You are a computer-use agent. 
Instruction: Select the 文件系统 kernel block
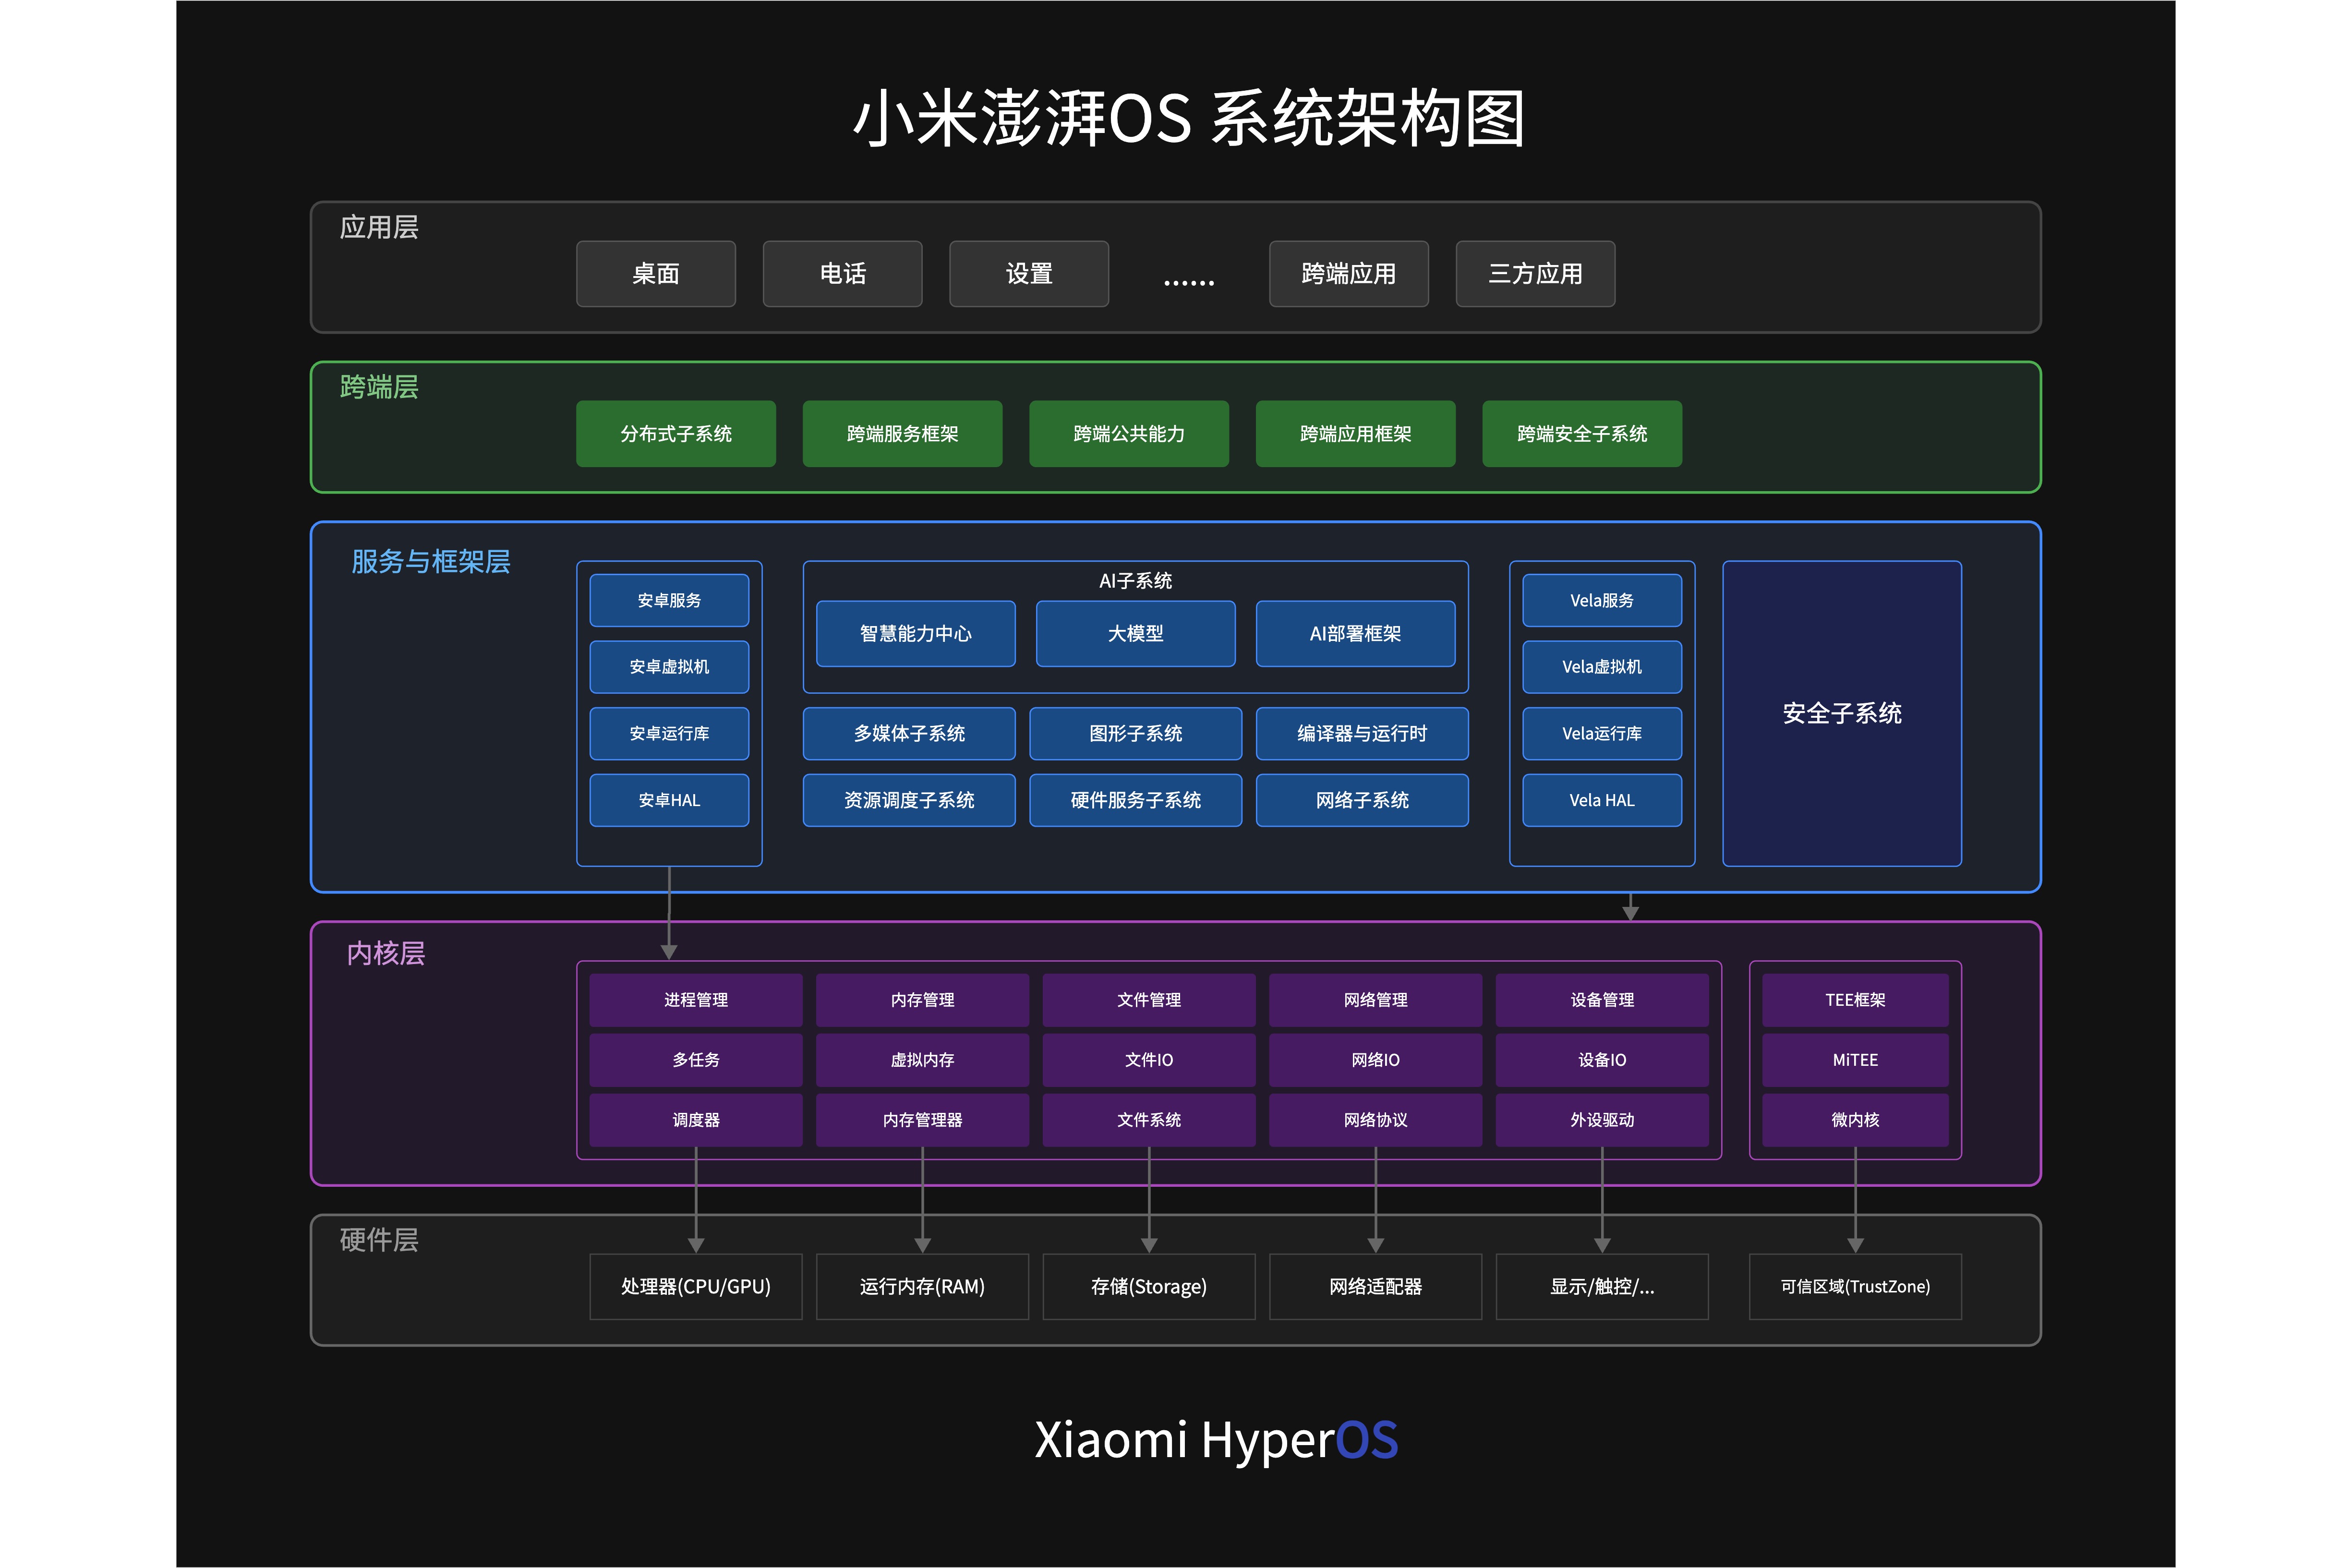1148,1119
